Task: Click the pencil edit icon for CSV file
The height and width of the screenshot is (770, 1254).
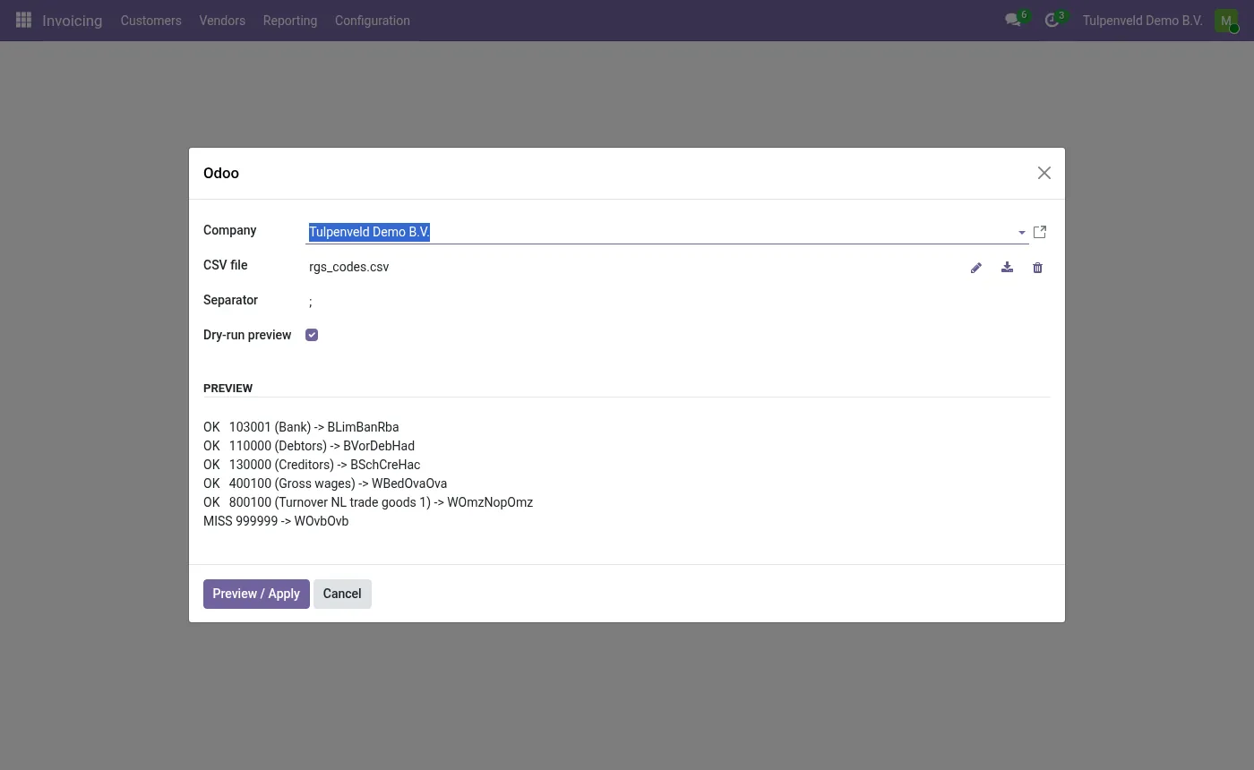Action: [976, 268]
